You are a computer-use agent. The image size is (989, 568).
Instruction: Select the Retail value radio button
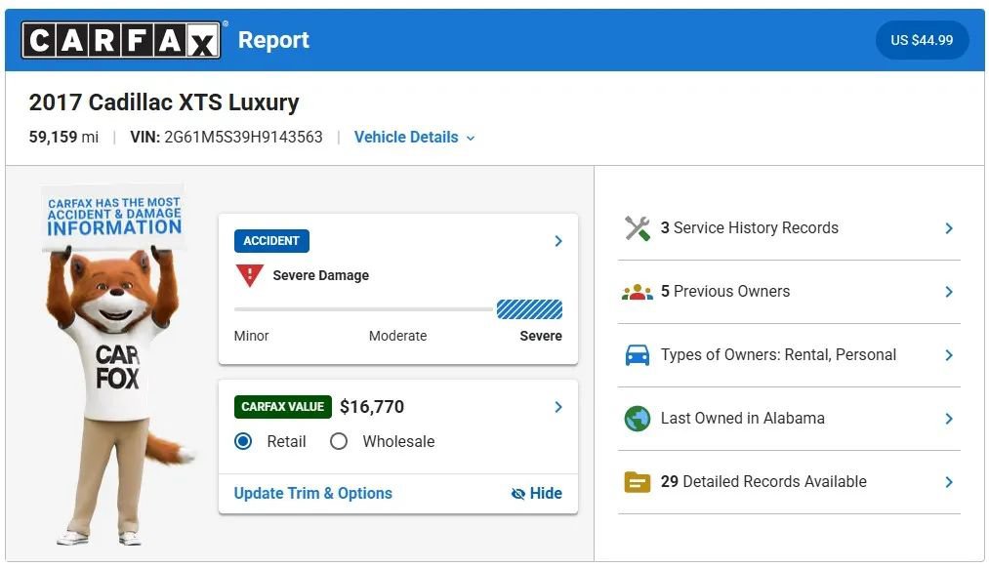coord(243,441)
